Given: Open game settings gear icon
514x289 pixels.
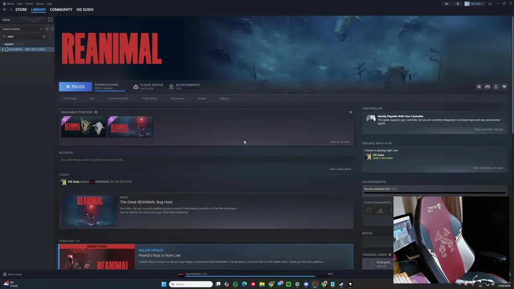Looking at the screenshot, I should tap(479, 87).
